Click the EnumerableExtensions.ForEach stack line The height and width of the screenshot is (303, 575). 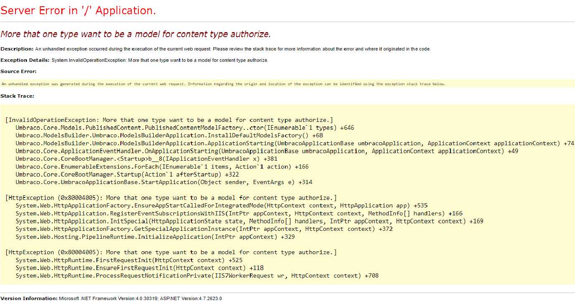pos(162,167)
